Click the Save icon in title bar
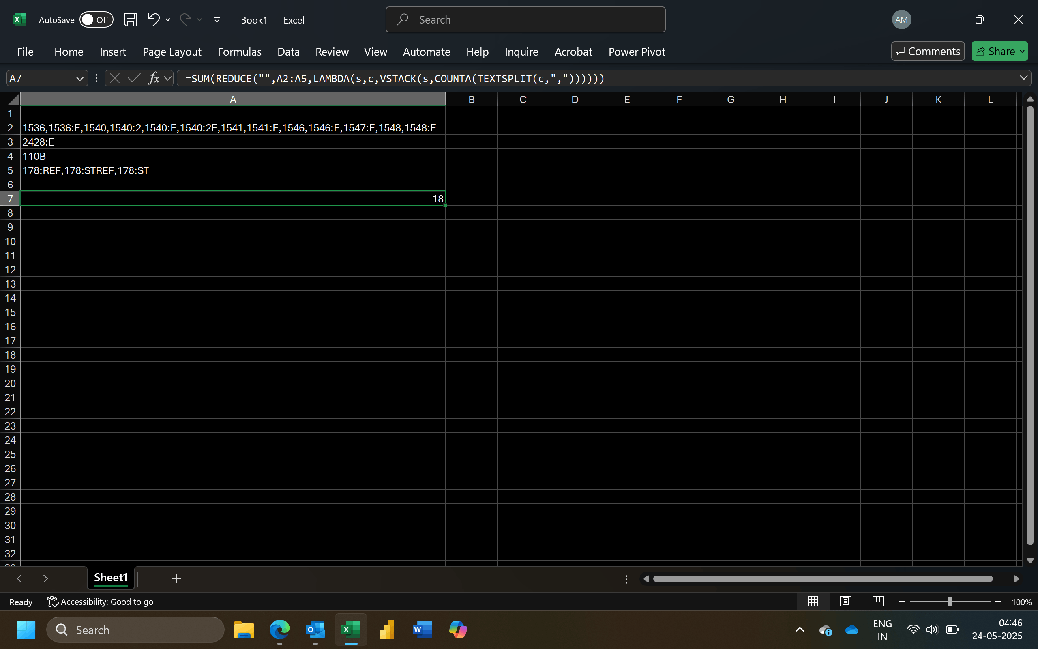The width and height of the screenshot is (1038, 649). tap(131, 20)
